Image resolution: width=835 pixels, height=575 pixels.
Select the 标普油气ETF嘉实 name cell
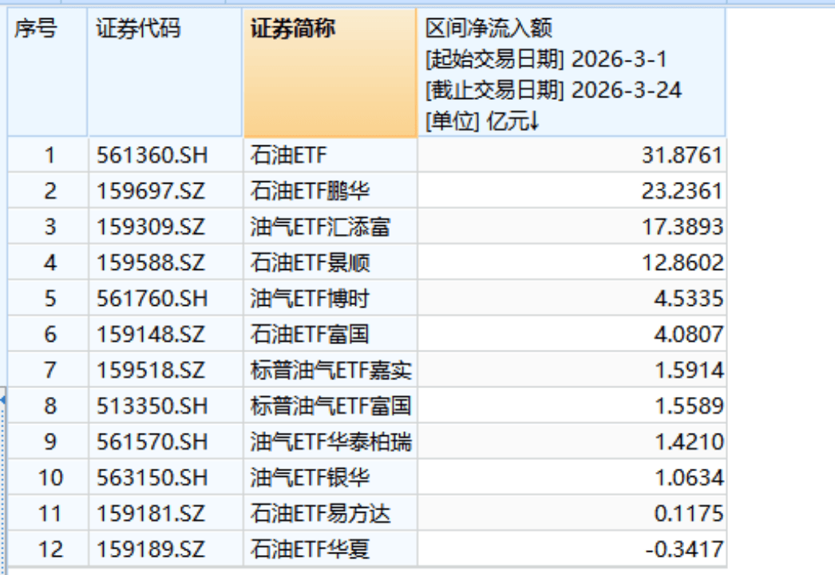coord(330,370)
